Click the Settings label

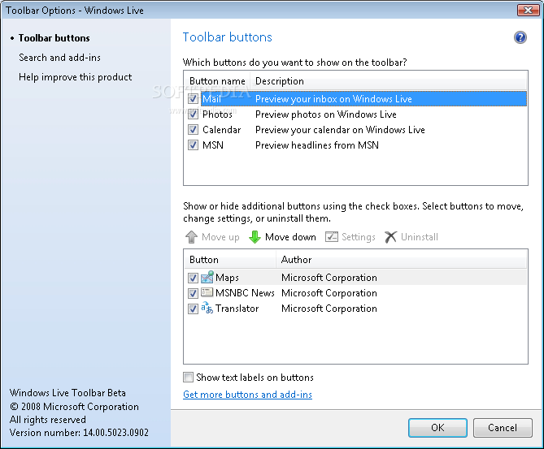coord(359,237)
